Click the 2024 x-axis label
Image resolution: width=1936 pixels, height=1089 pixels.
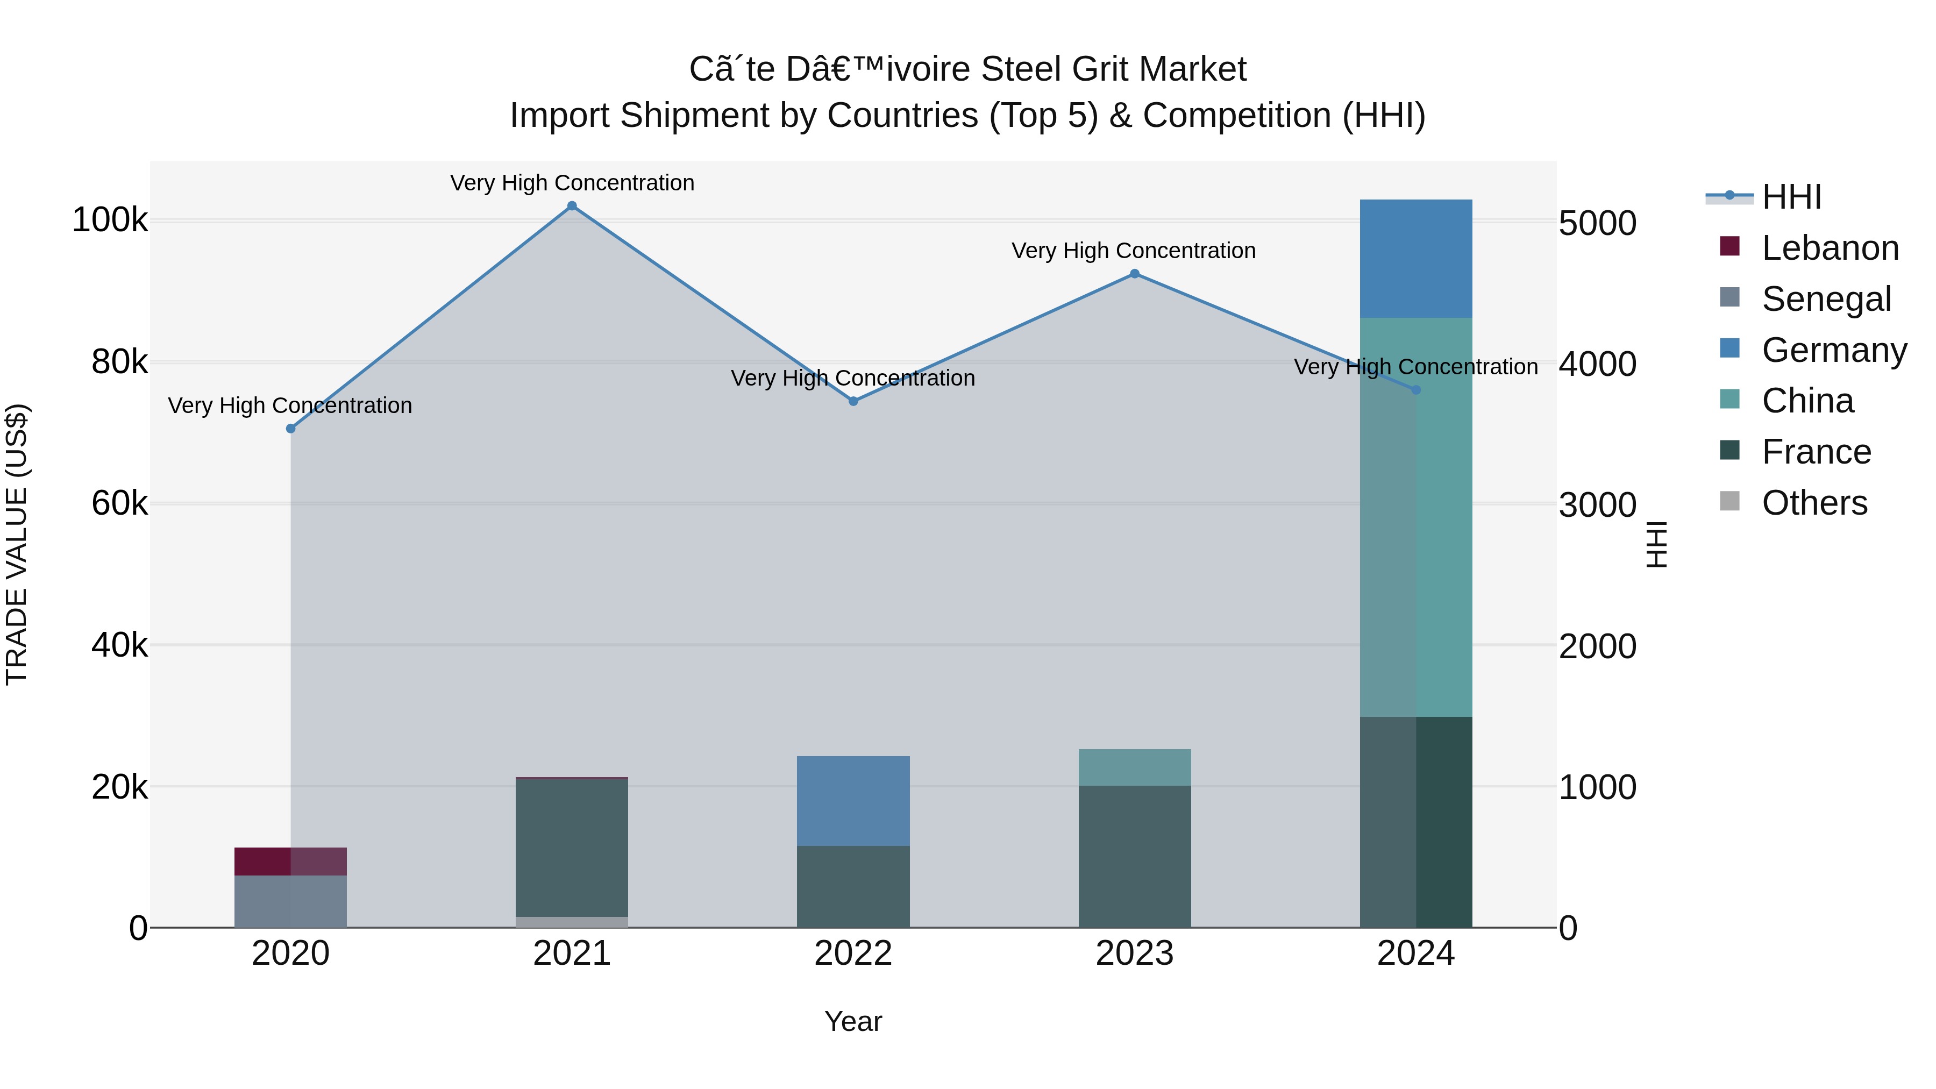click(1416, 953)
